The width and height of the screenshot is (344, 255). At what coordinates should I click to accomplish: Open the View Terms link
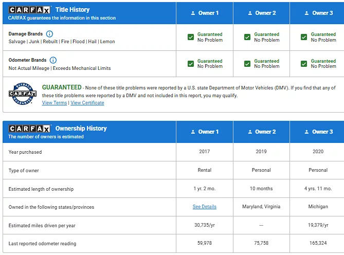pyautogui.click(x=55, y=103)
